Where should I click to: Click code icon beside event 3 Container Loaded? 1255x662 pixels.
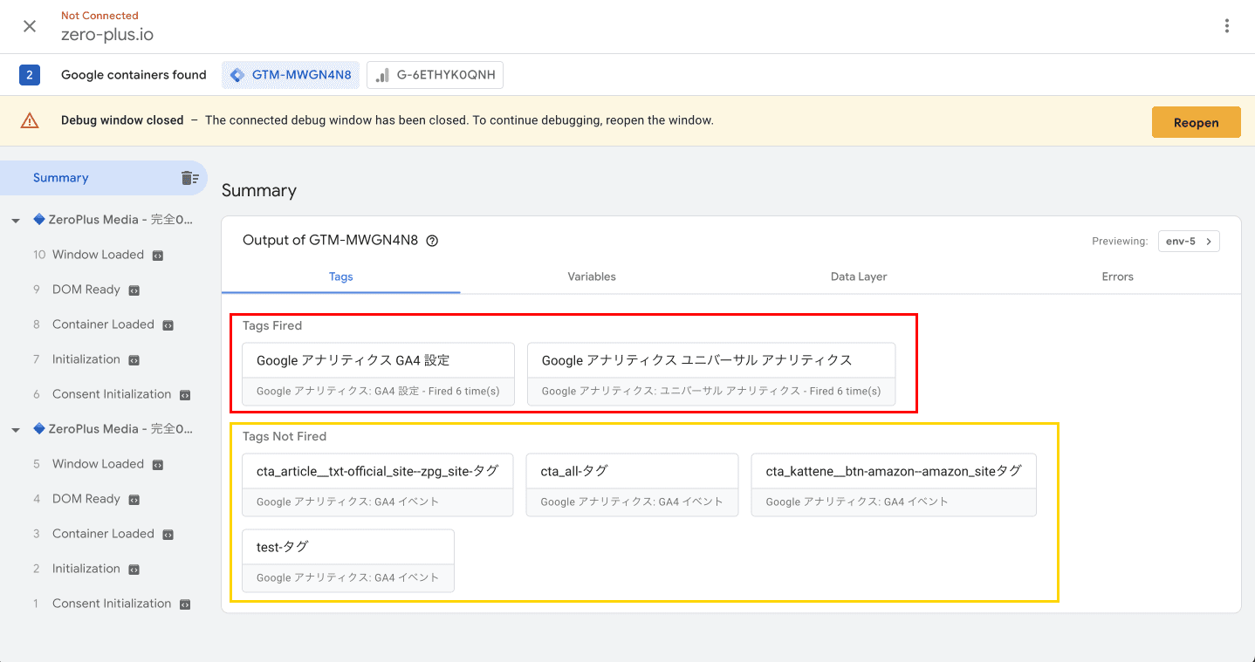168,535
